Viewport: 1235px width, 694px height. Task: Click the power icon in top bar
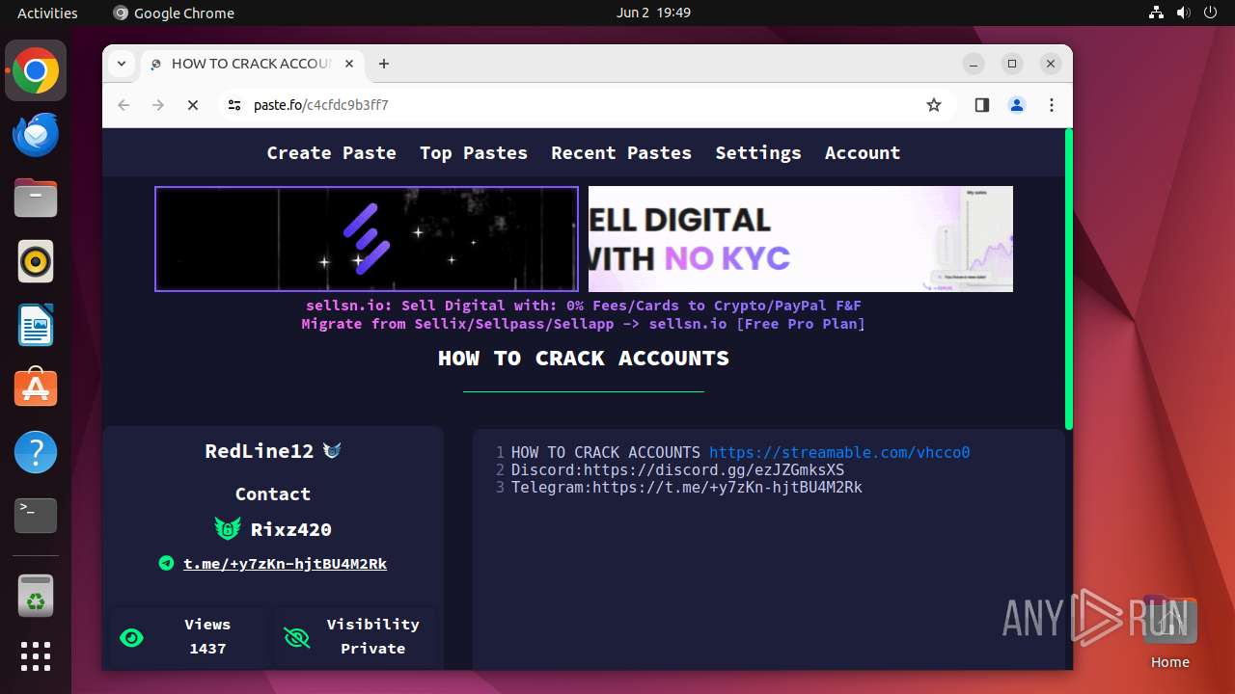[1209, 13]
